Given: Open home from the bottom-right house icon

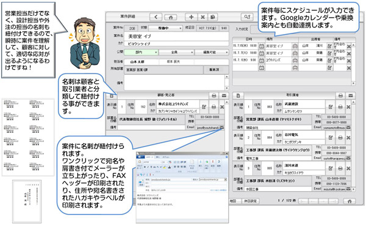Looking at the screenshot, I should click(350, 201).
